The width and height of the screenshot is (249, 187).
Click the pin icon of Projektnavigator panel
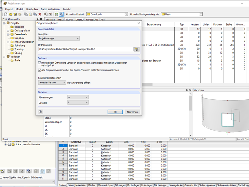coord(38,19)
